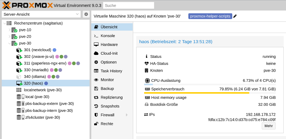Click into the Suche search field

point(129,5)
